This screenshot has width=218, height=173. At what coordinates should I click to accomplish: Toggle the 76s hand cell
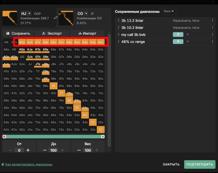[x=69, y=93]
